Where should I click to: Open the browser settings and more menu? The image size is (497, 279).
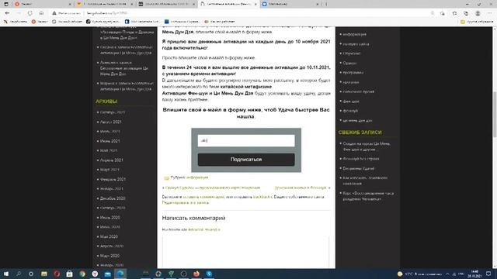(490, 13)
